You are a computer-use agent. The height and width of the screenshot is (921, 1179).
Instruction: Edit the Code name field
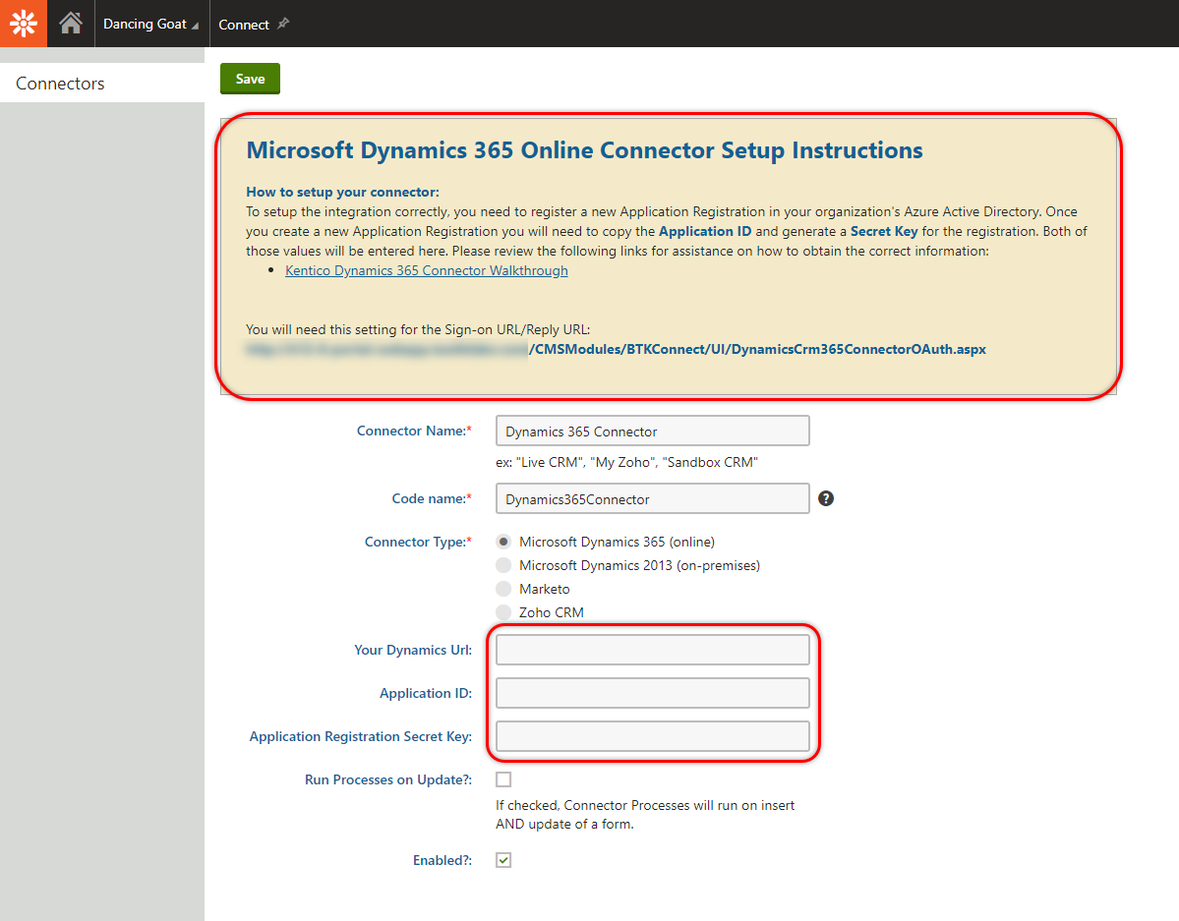[653, 498]
